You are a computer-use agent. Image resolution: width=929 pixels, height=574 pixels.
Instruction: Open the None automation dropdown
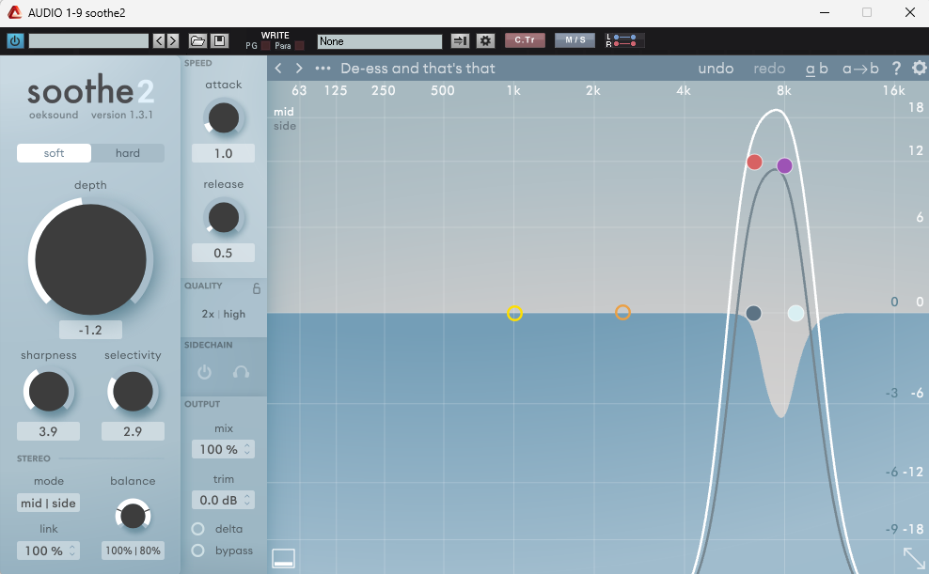click(380, 41)
